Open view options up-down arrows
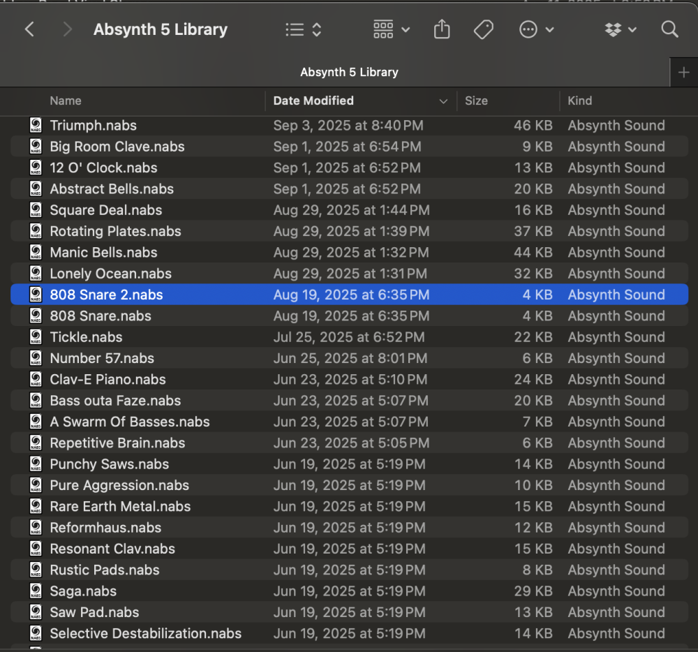This screenshot has width=698, height=652. [x=316, y=30]
